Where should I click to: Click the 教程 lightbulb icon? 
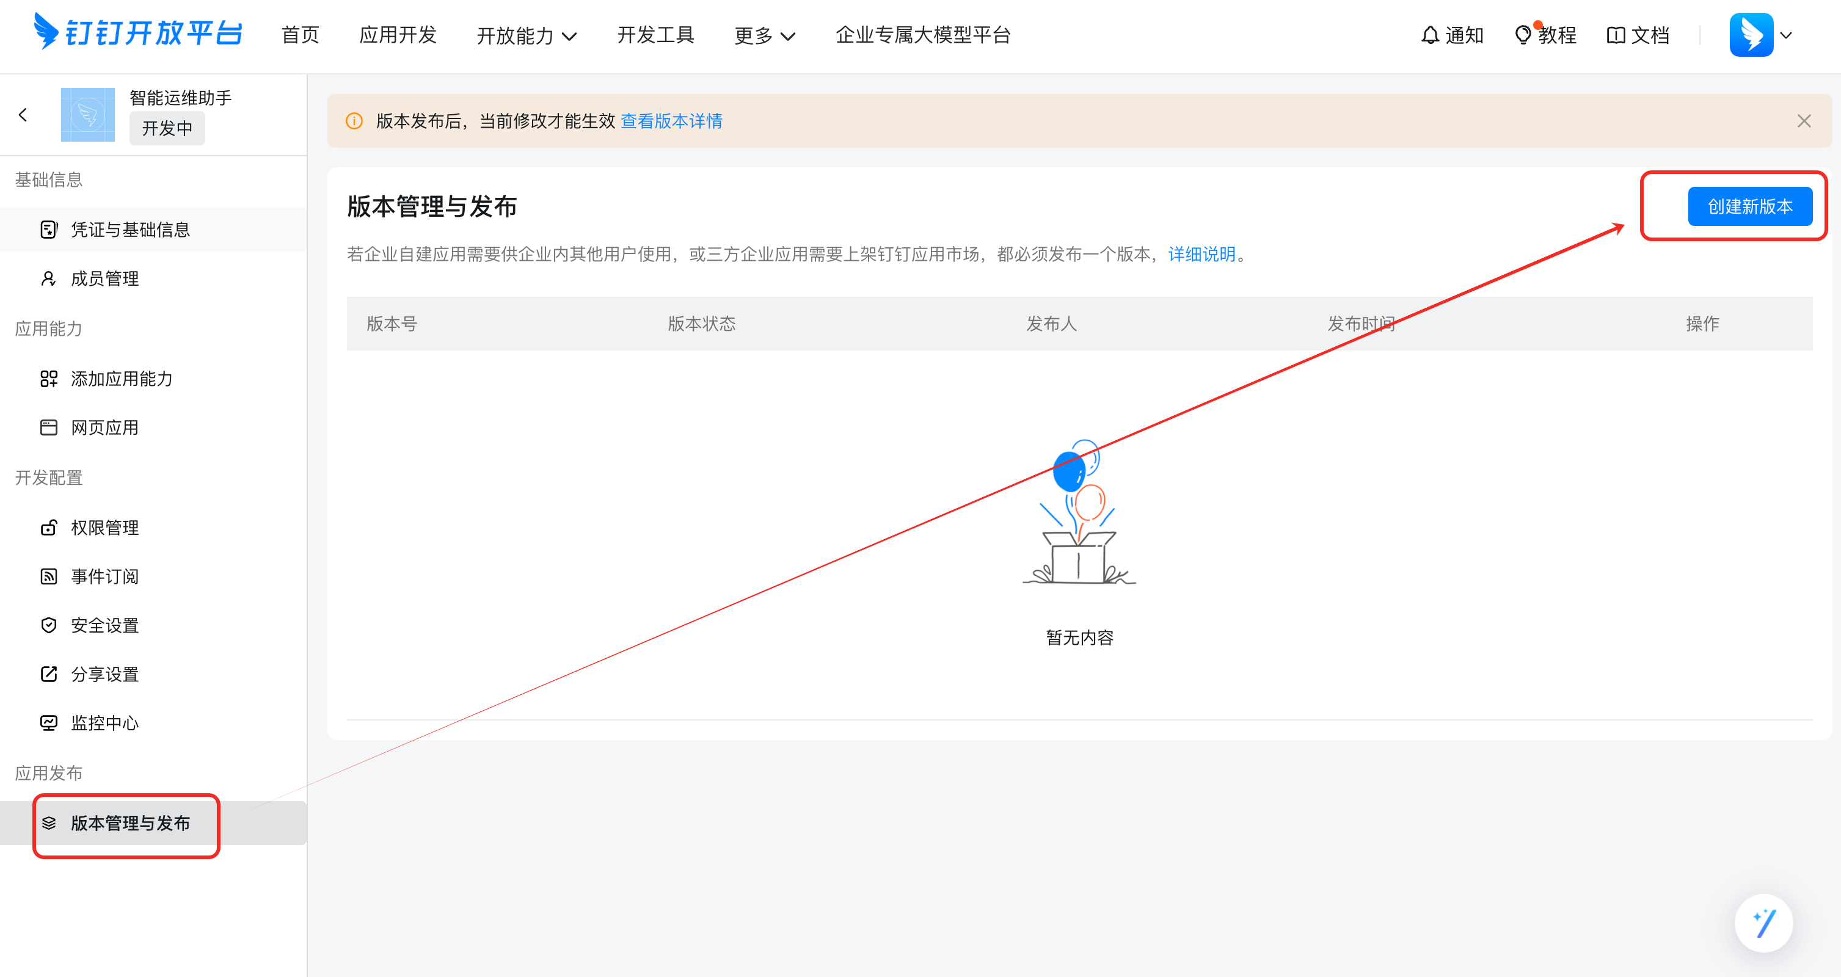(1523, 35)
